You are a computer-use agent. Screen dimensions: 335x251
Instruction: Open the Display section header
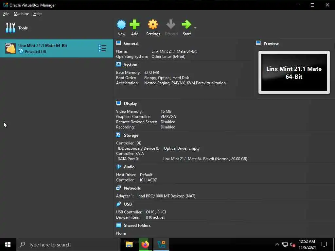point(130,104)
